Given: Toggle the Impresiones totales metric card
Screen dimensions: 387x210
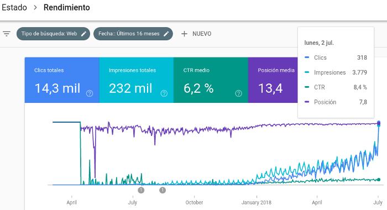Looking at the screenshot, I should pos(137,80).
